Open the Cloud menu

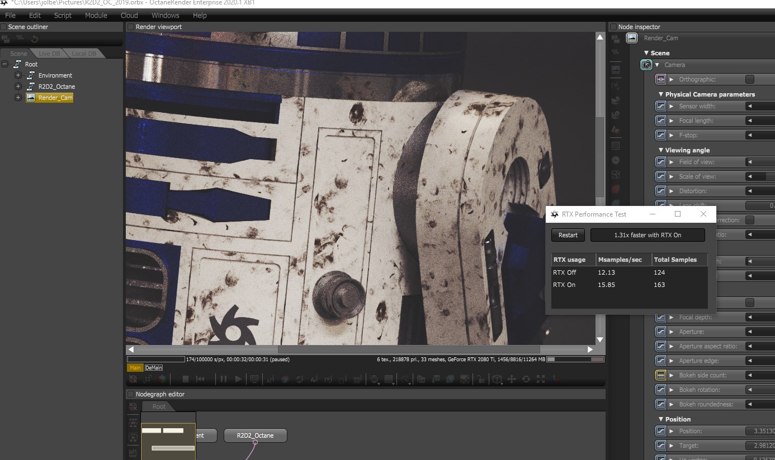tap(129, 15)
